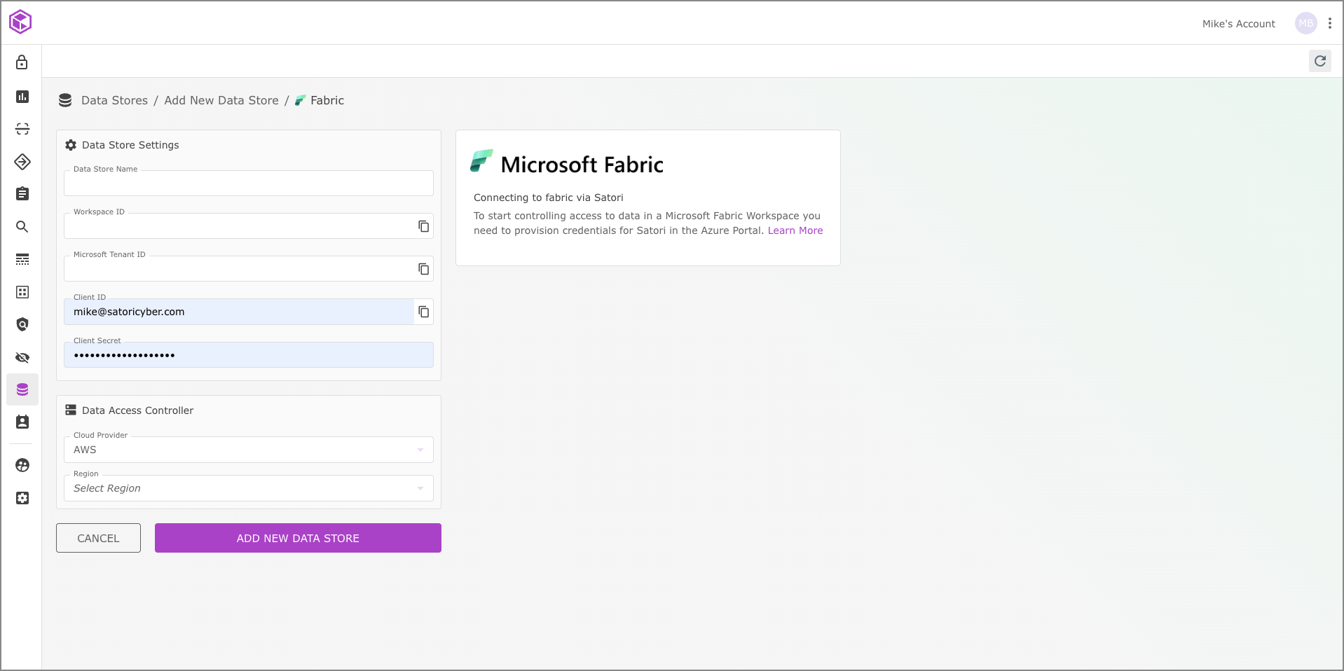This screenshot has width=1344, height=671.
Task: Click the Cancel button
Action: (98, 538)
